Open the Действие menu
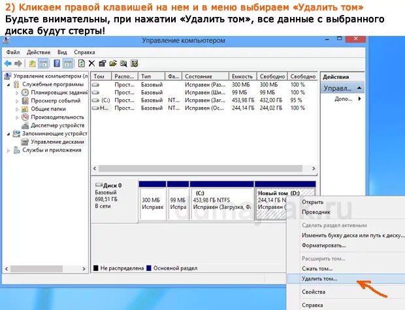The image size is (405, 310). pos(39,52)
